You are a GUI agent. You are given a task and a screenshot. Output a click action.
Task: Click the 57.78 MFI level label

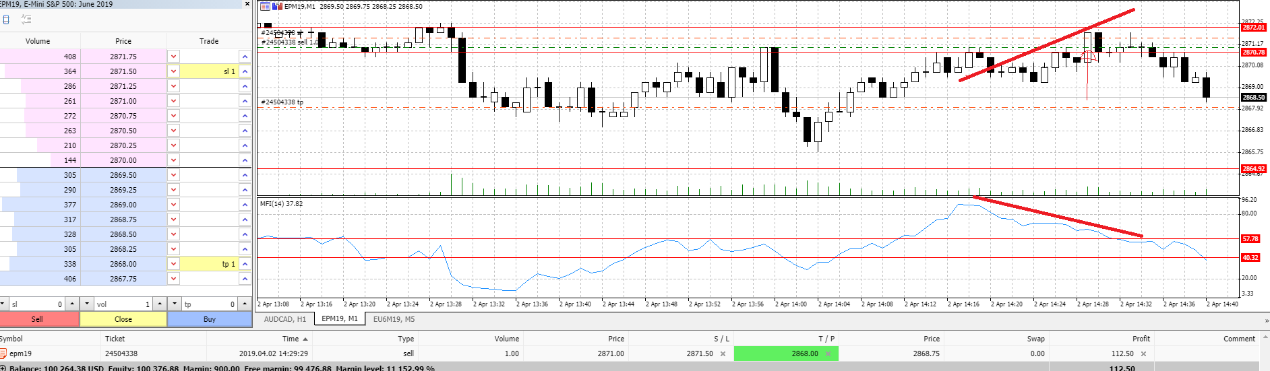click(x=1250, y=238)
